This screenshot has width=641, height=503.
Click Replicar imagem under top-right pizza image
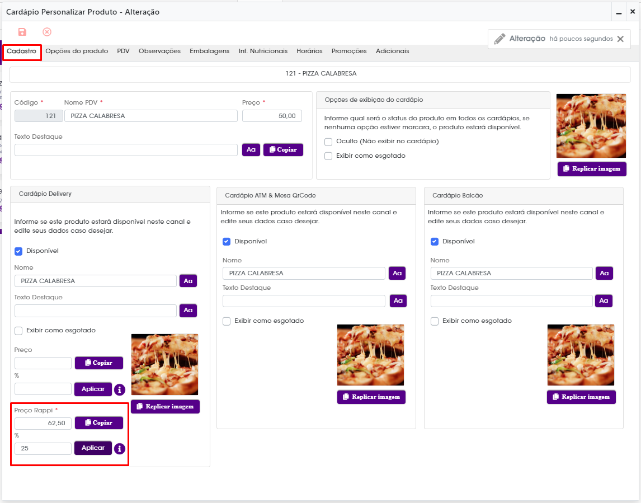(x=592, y=169)
